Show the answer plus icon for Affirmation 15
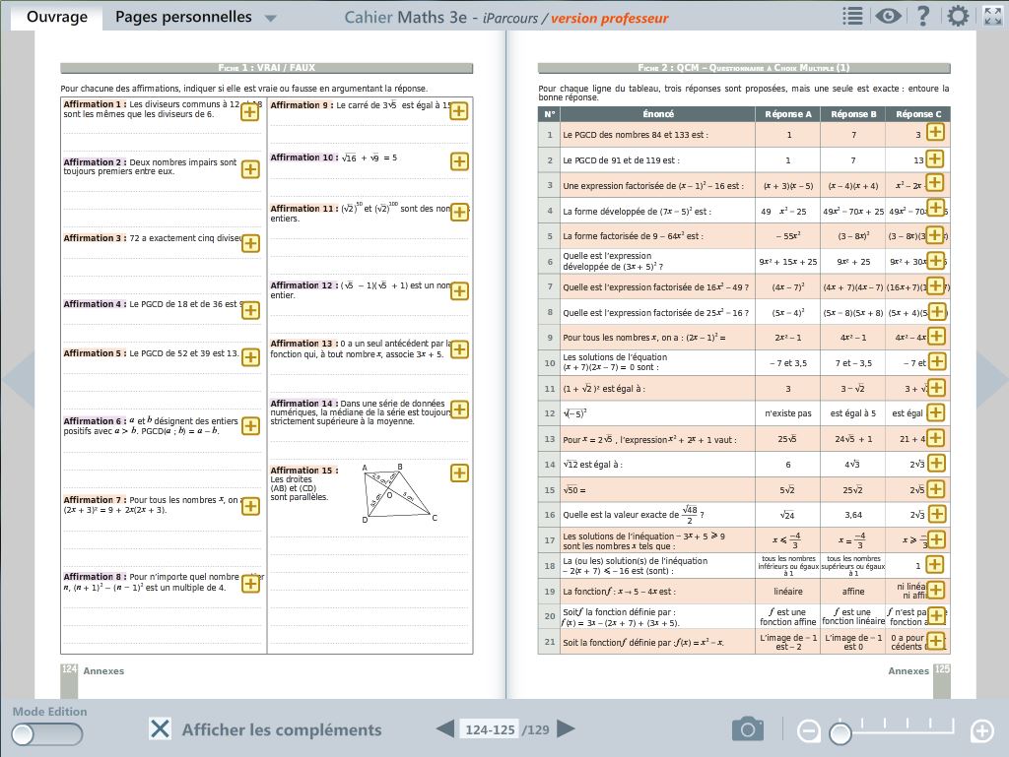 pos(459,473)
